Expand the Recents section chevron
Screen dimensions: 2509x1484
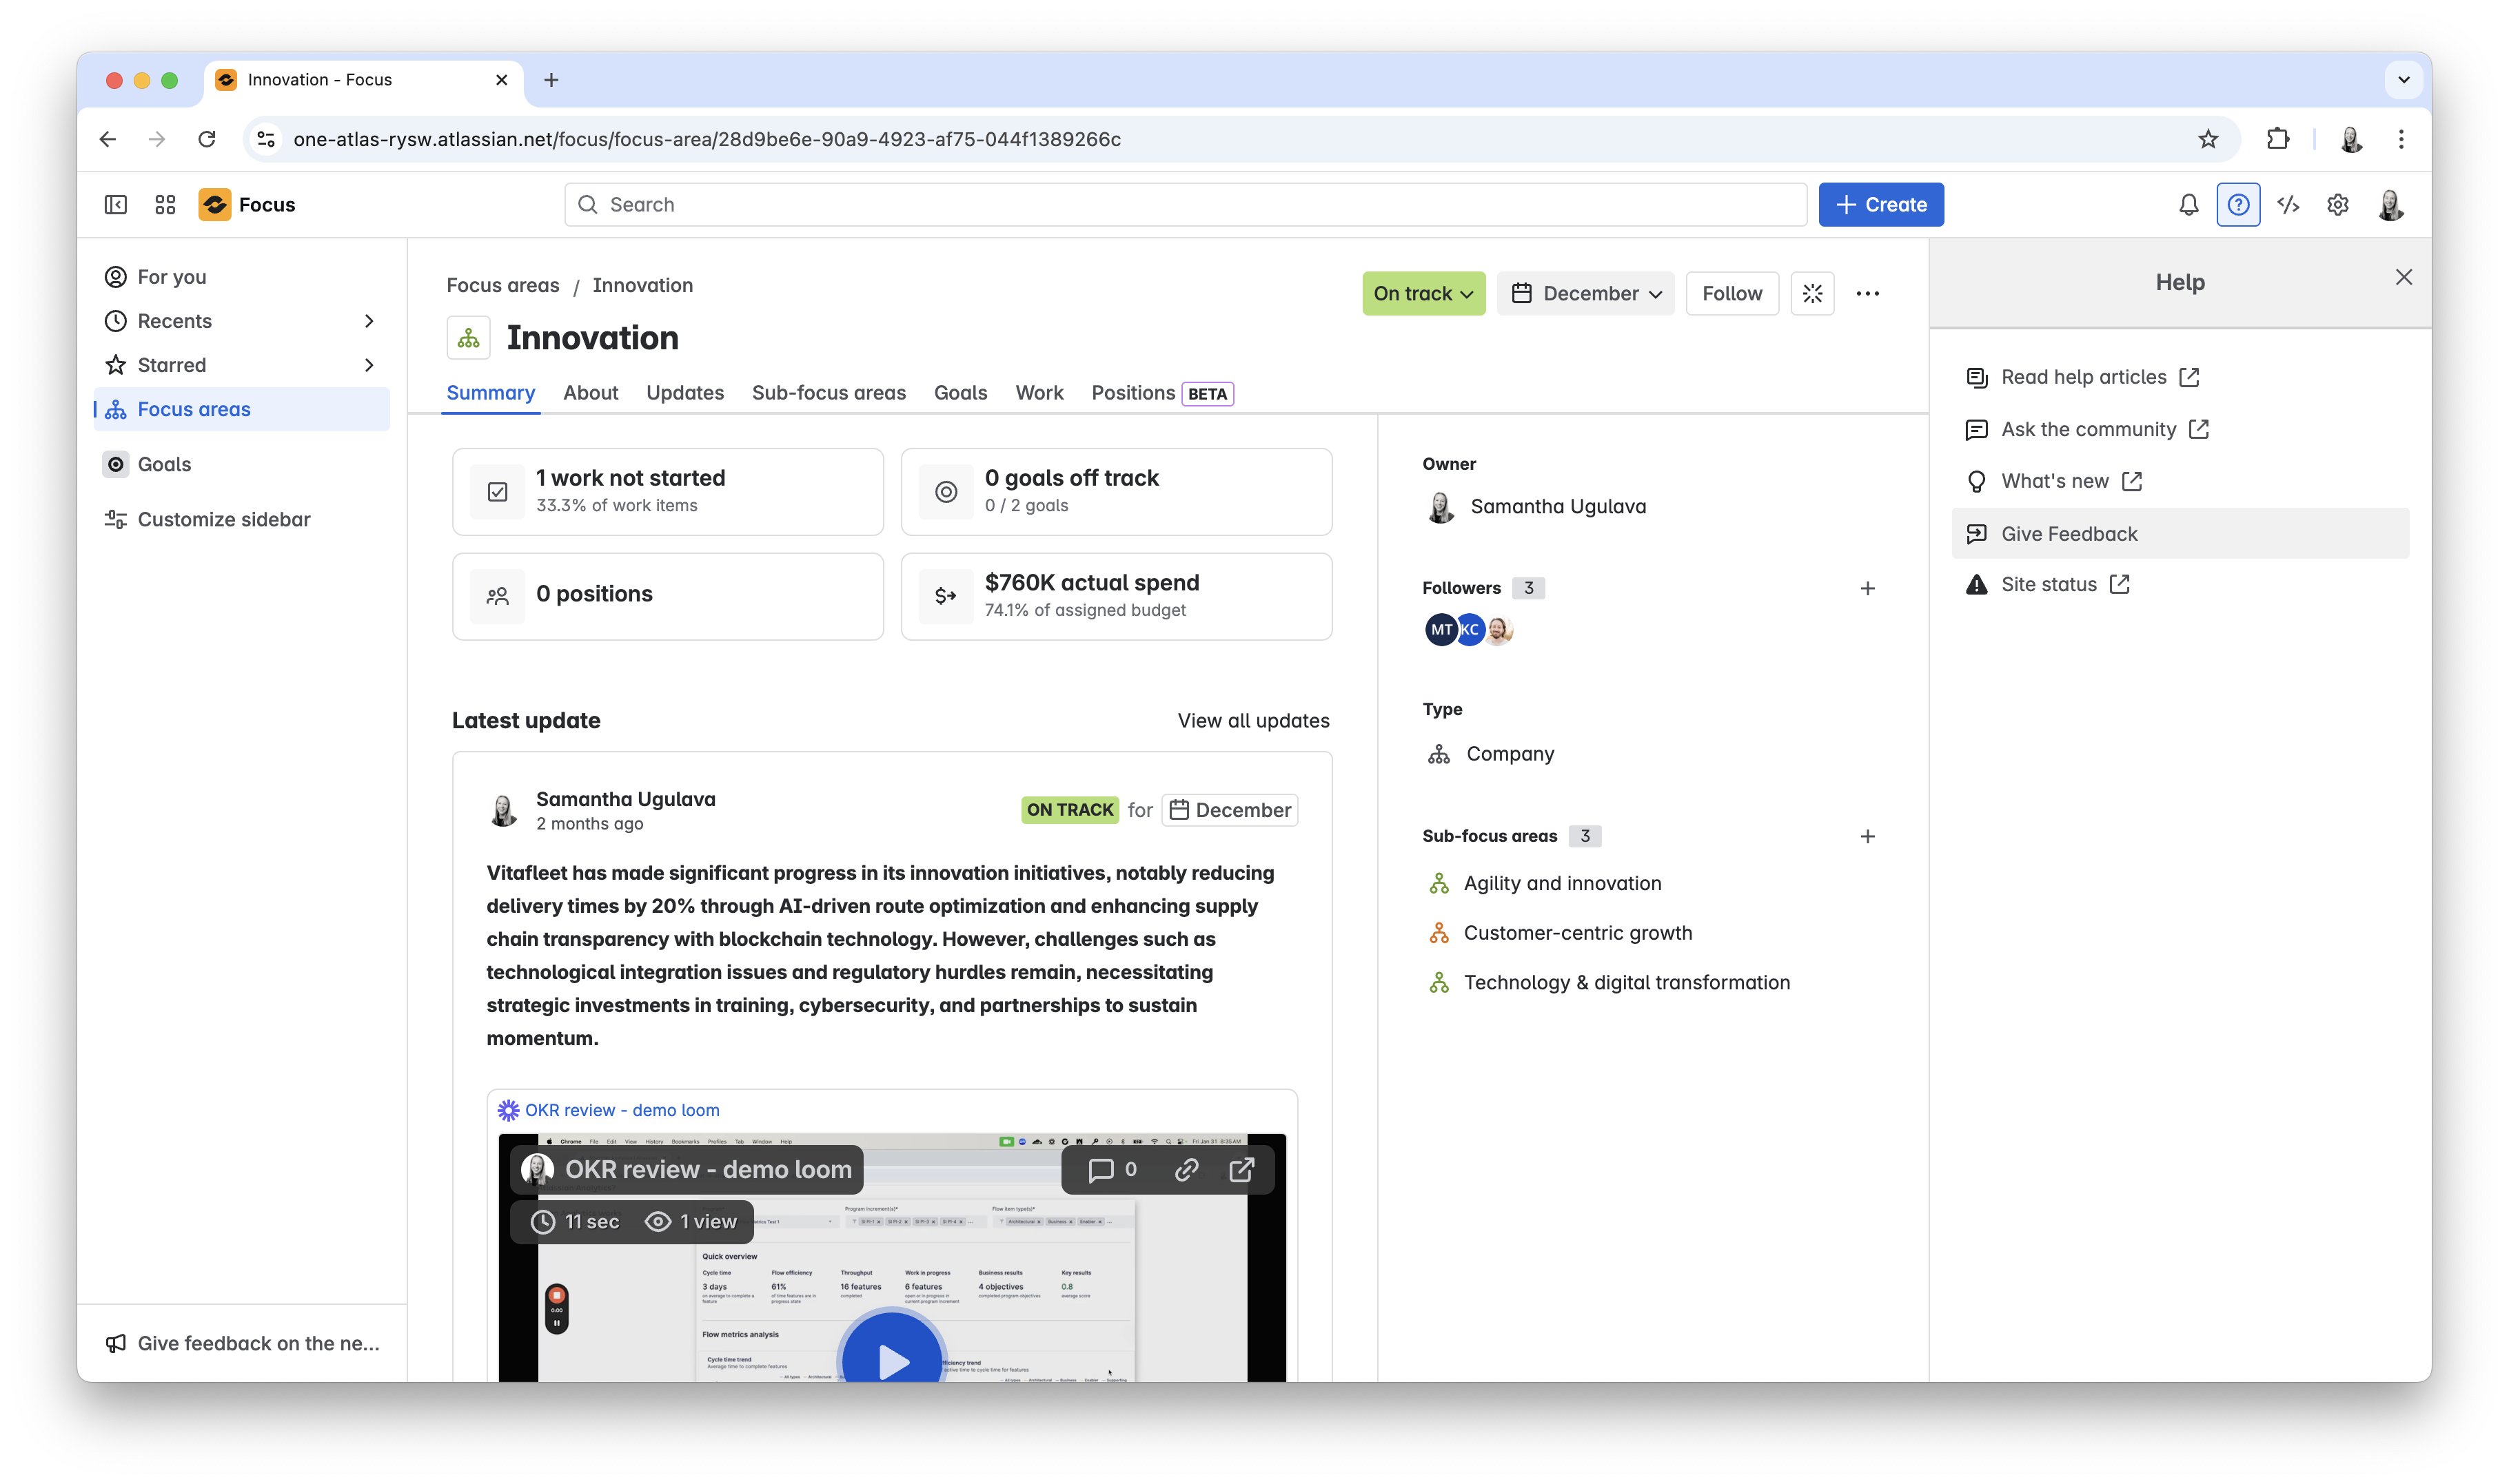[x=368, y=320]
